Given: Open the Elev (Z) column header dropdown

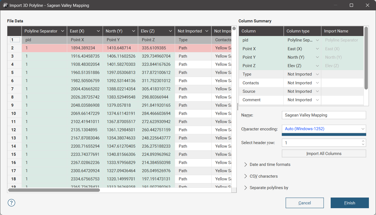Looking at the screenshot, I should click(170, 31).
